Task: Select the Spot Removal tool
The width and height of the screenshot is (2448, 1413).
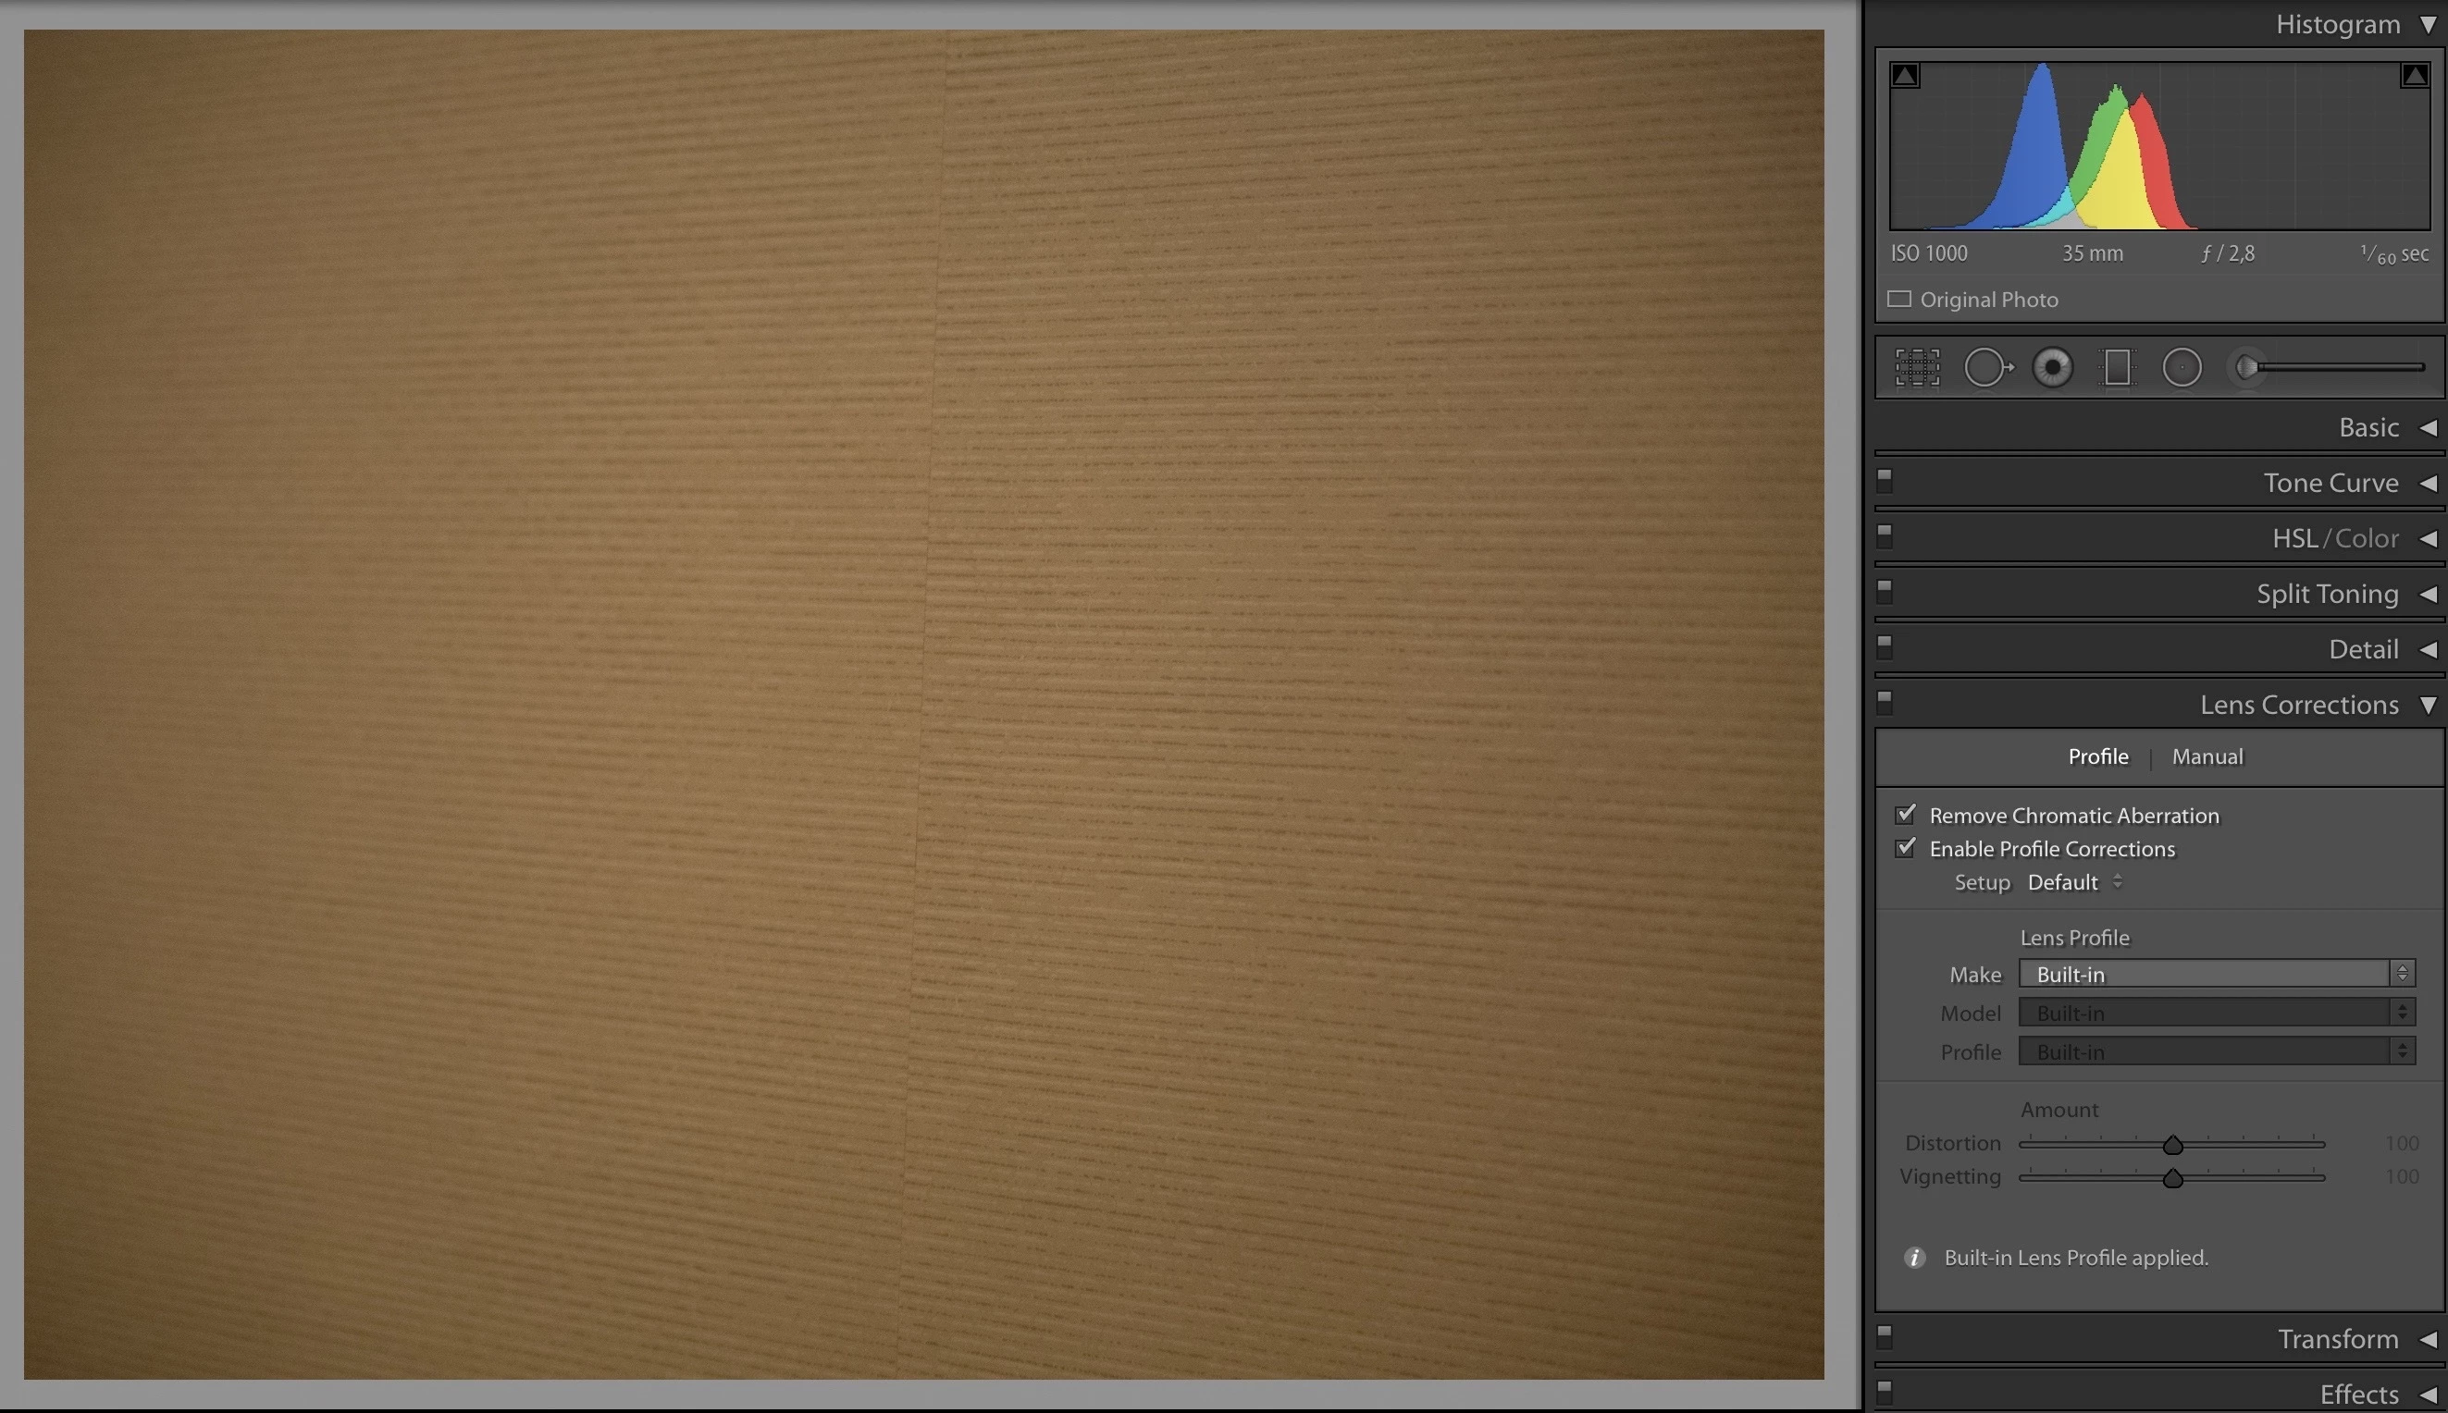Action: pos(1987,368)
